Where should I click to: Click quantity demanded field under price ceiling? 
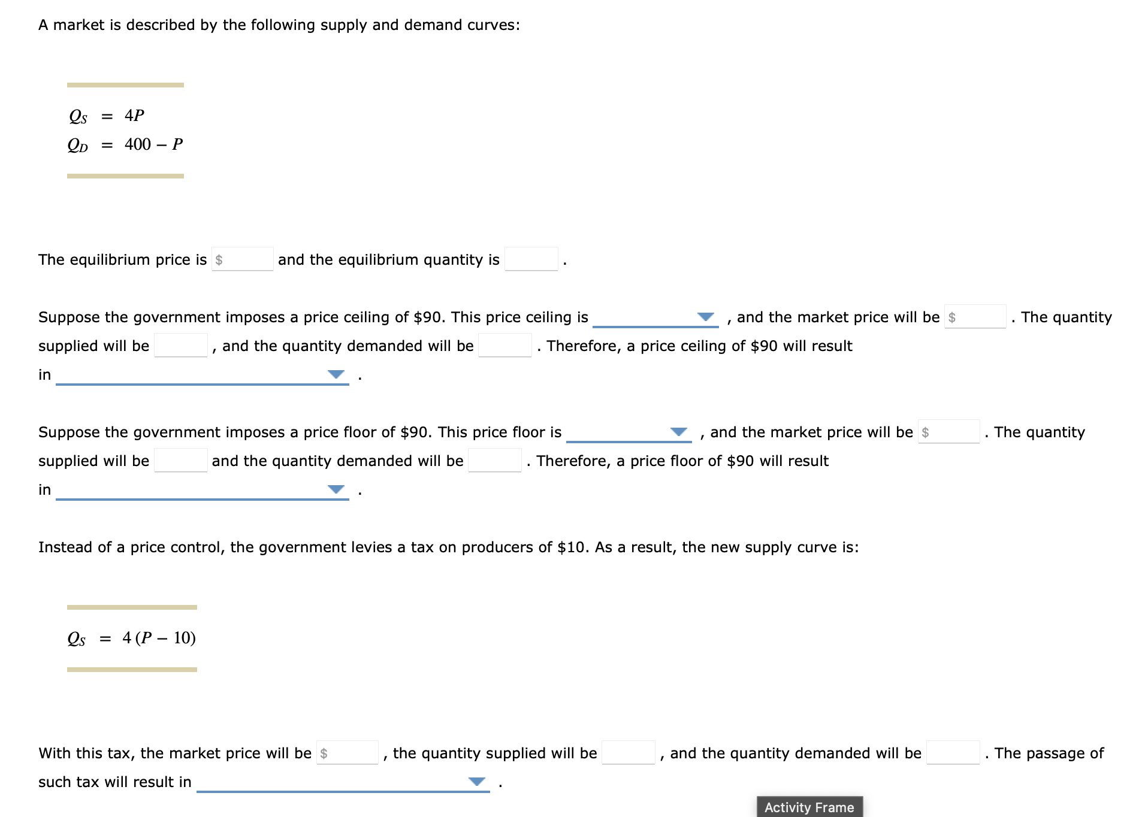tap(505, 346)
